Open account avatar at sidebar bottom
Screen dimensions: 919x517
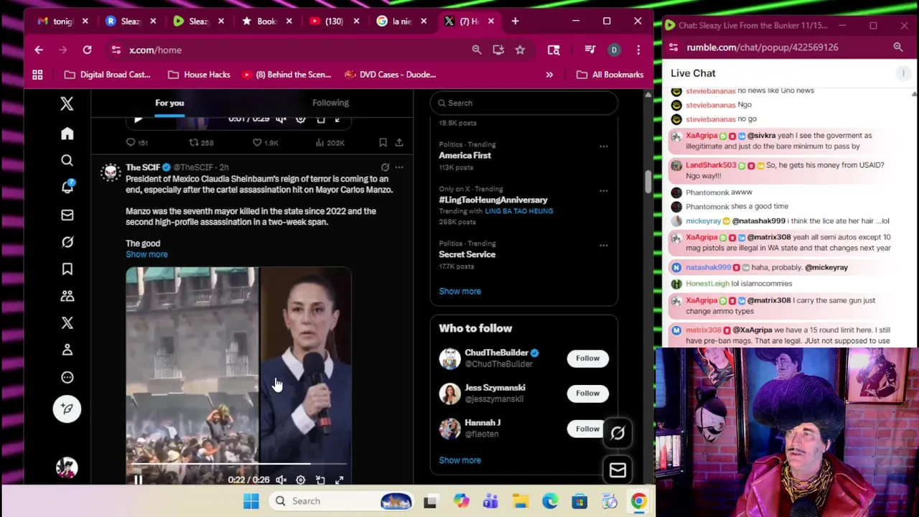pos(67,468)
